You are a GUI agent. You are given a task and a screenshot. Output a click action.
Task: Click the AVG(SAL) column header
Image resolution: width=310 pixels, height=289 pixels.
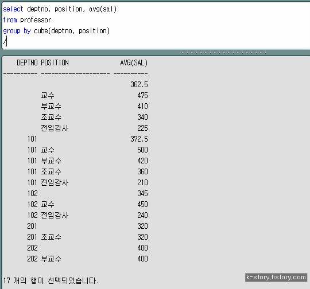click(134, 63)
